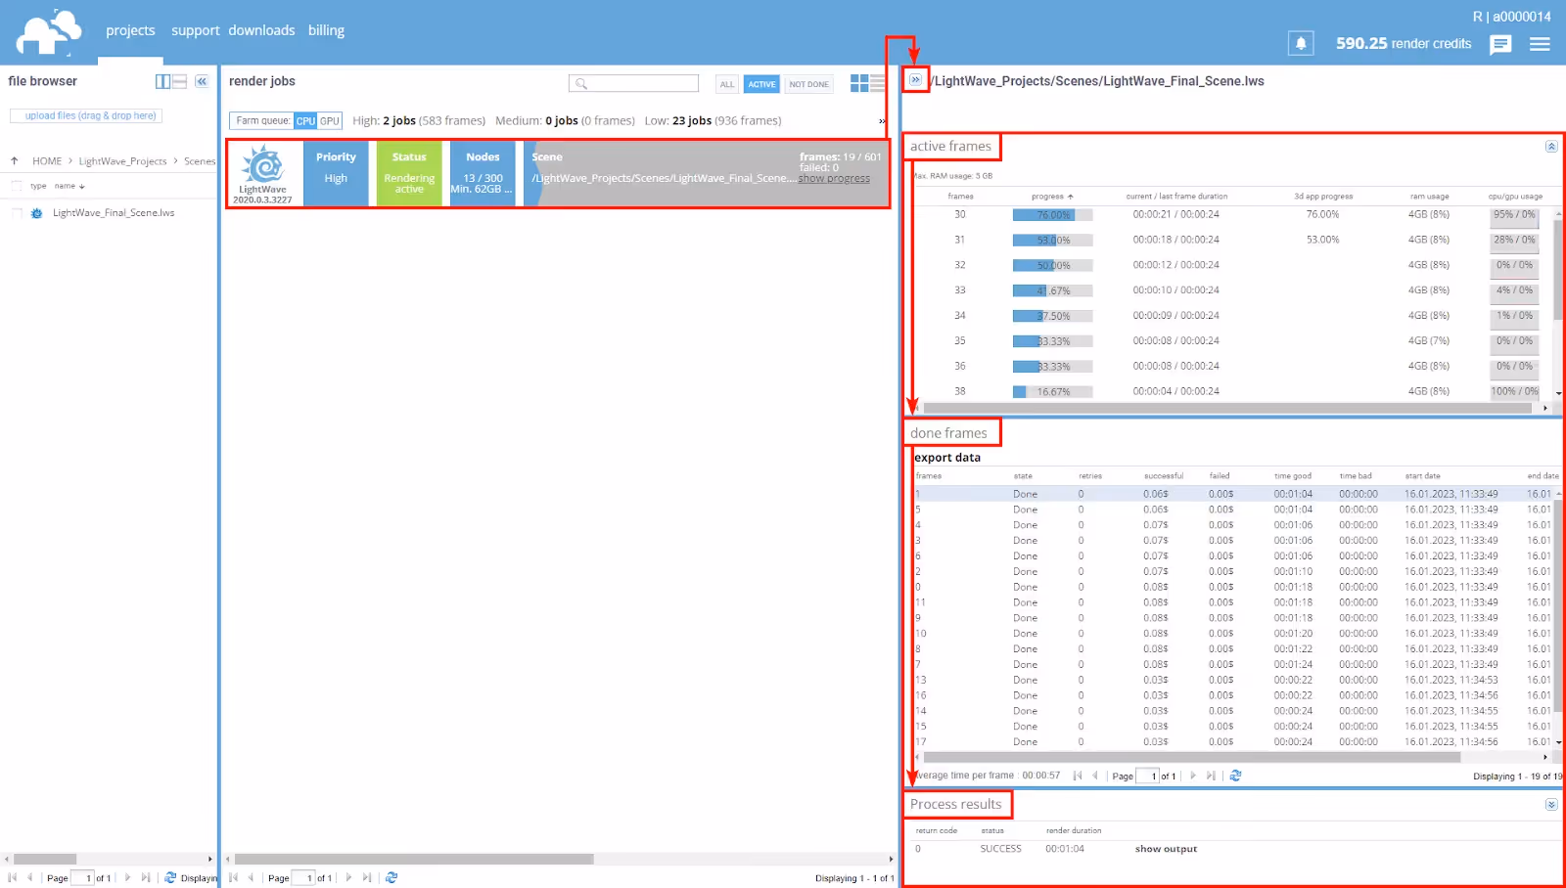Select the first done frame row
The image size is (1566, 888).
click(1233, 494)
